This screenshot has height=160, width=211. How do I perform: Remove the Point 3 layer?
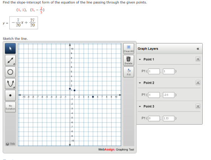coord(198,106)
